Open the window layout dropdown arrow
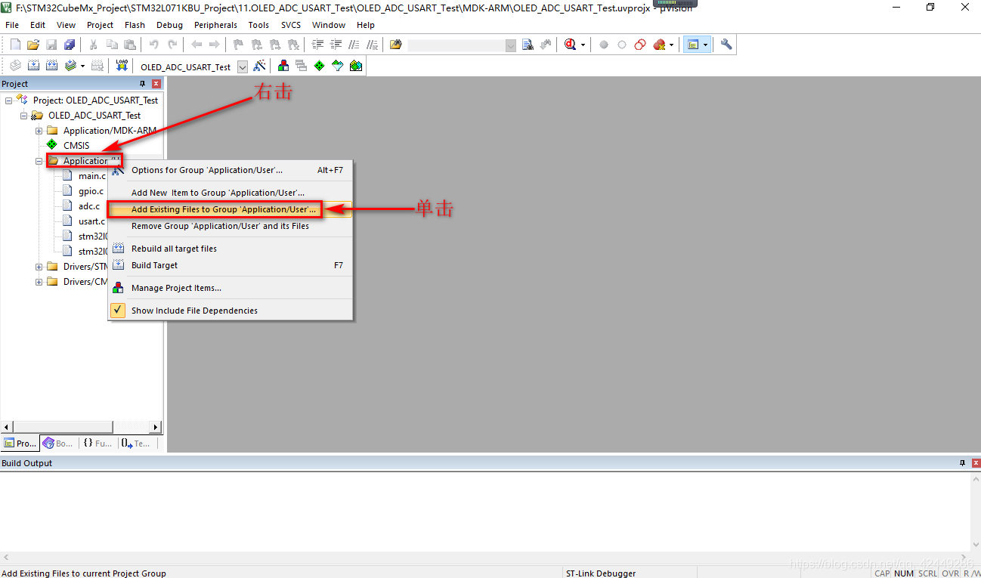Image resolution: width=981 pixels, height=578 pixels. [x=706, y=45]
